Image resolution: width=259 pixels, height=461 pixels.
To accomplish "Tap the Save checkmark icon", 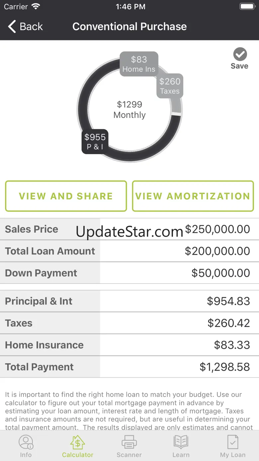I will [240, 54].
